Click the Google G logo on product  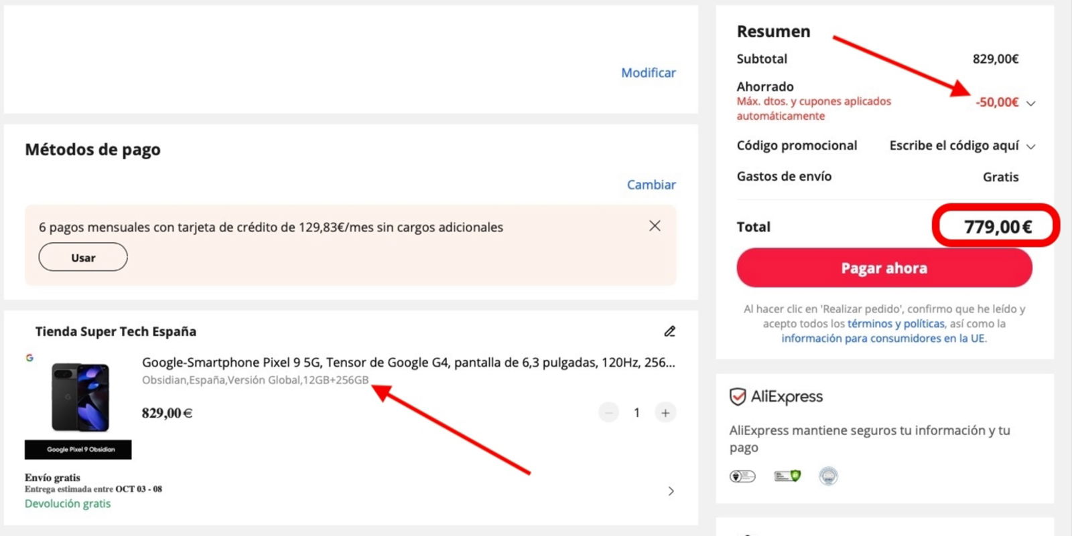(x=29, y=358)
